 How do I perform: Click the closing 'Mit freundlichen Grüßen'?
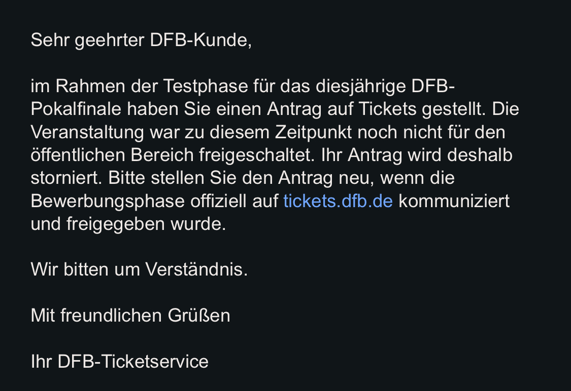tap(130, 316)
